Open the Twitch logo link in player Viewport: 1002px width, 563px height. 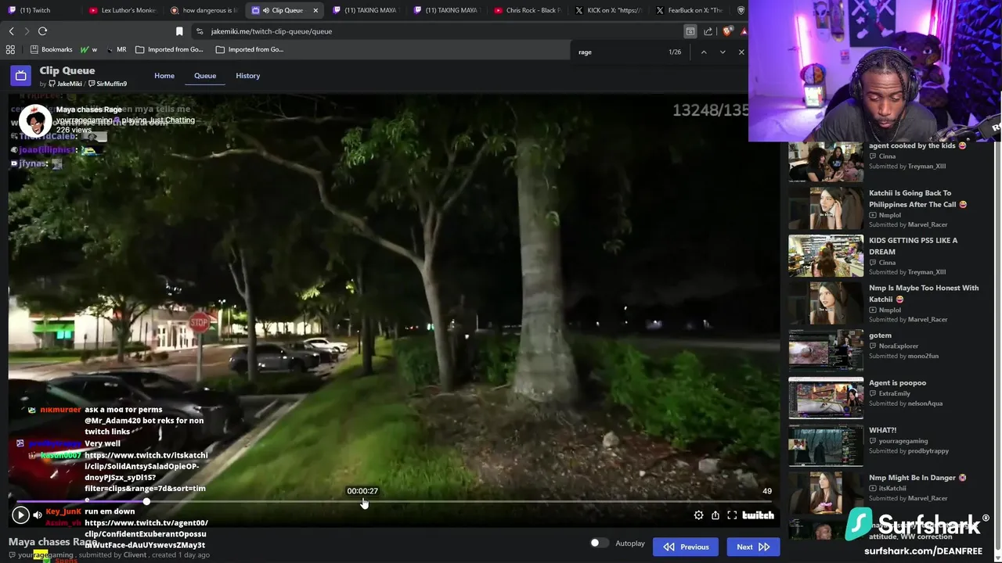758,515
